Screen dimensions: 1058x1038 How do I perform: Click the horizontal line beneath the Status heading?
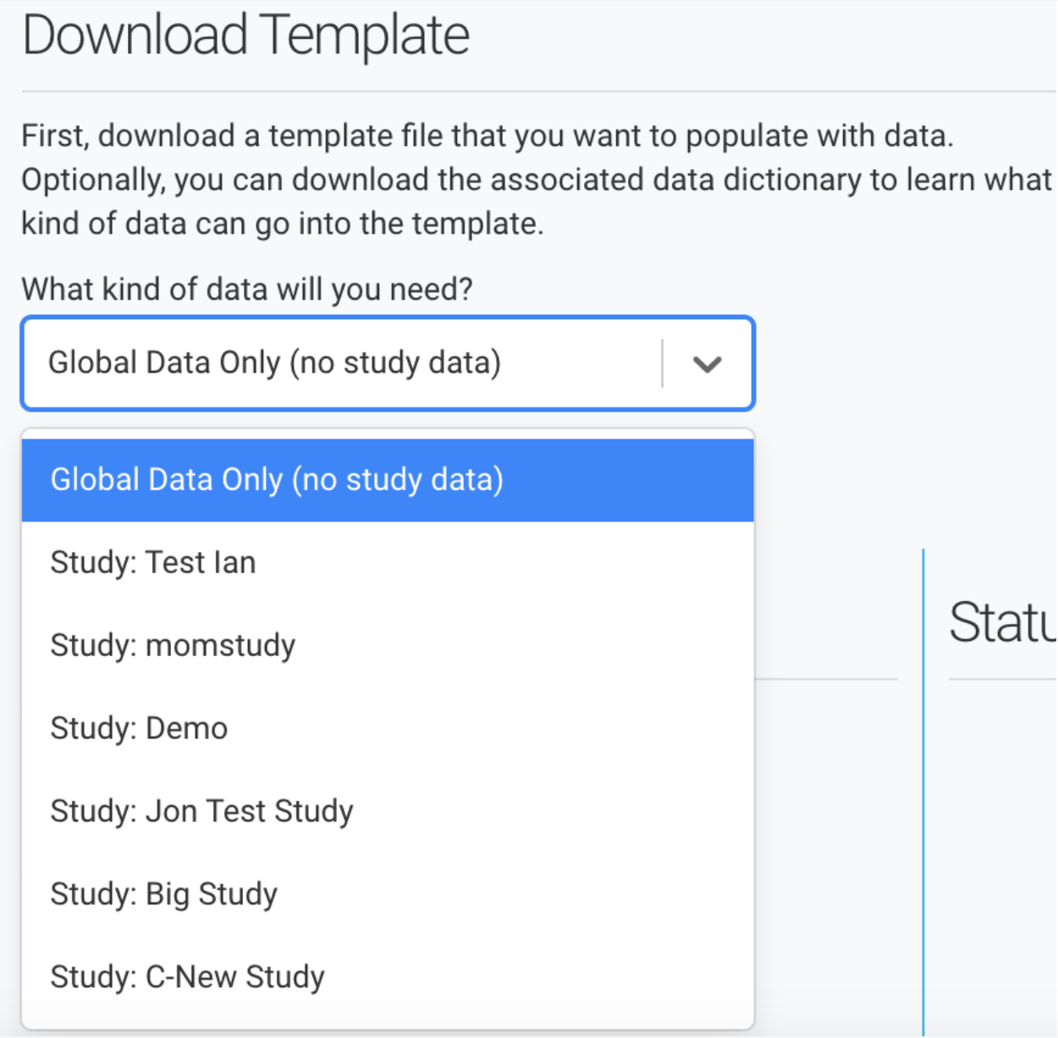click(x=1002, y=678)
